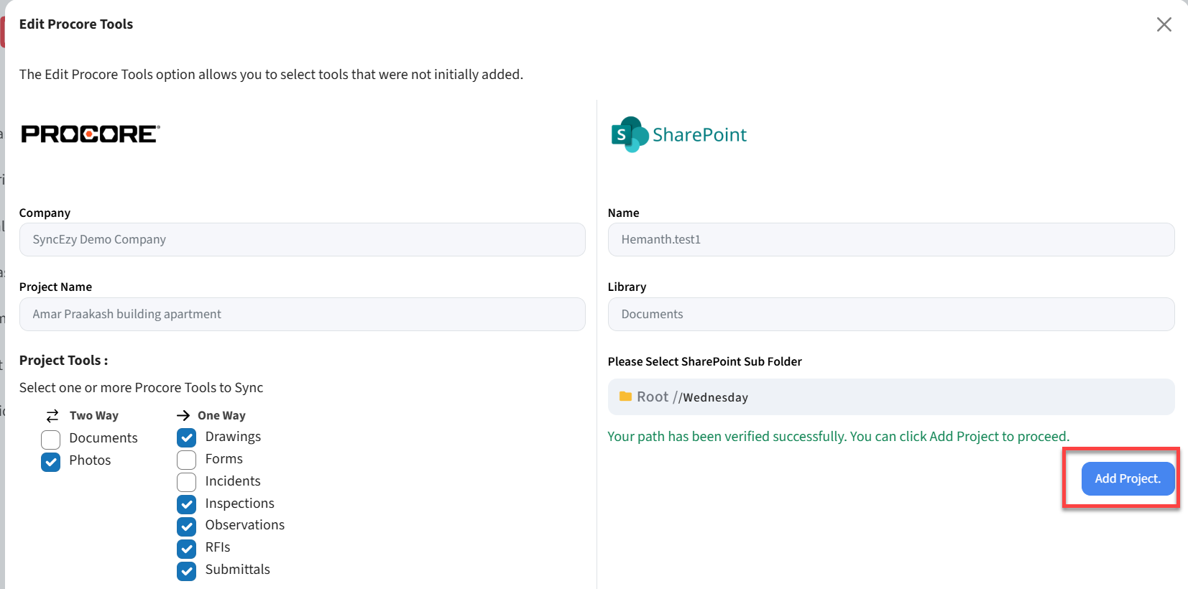Uncheck the Drawings checkbox
The width and height of the screenshot is (1188, 589).
[187, 437]
